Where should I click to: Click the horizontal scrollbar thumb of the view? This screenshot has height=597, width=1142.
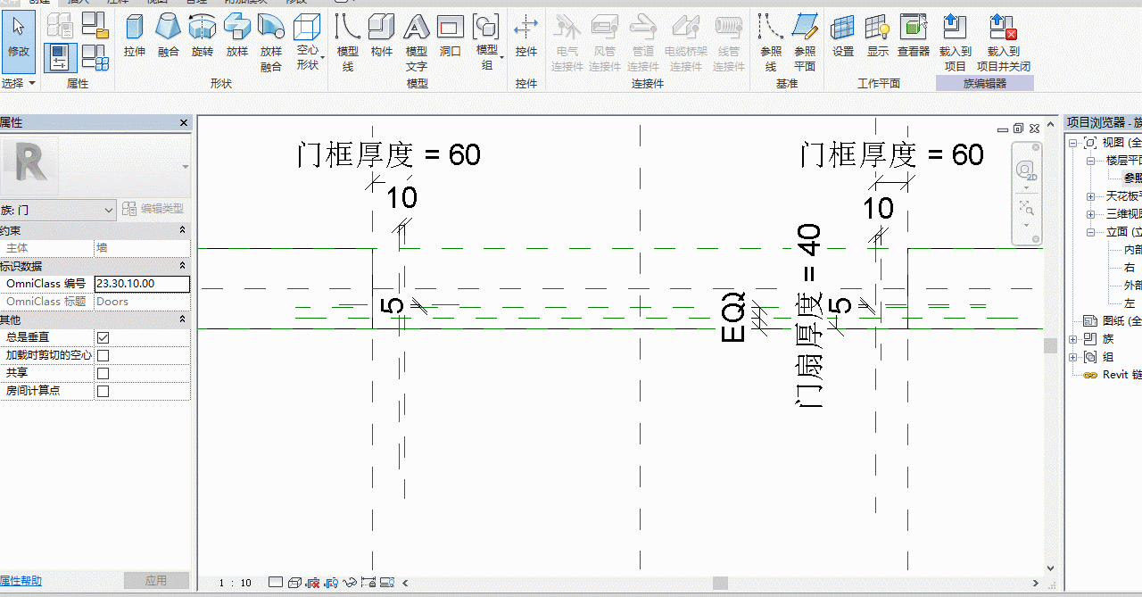(x=720, y=583)
